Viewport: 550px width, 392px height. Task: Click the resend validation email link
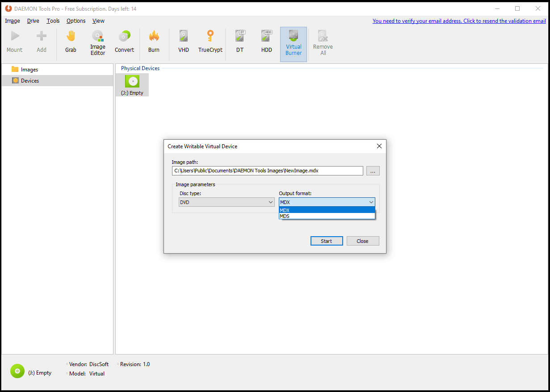pos(459,21)
